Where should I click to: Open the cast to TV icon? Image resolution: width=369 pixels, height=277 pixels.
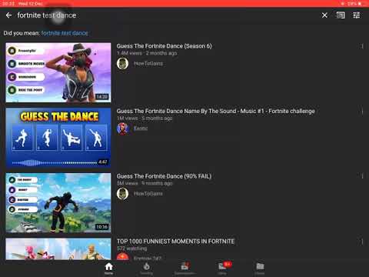point(341,15)
